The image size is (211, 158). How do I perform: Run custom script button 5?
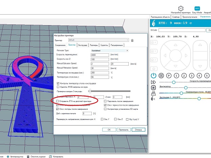pyautogui.click(x=207, y=76)
